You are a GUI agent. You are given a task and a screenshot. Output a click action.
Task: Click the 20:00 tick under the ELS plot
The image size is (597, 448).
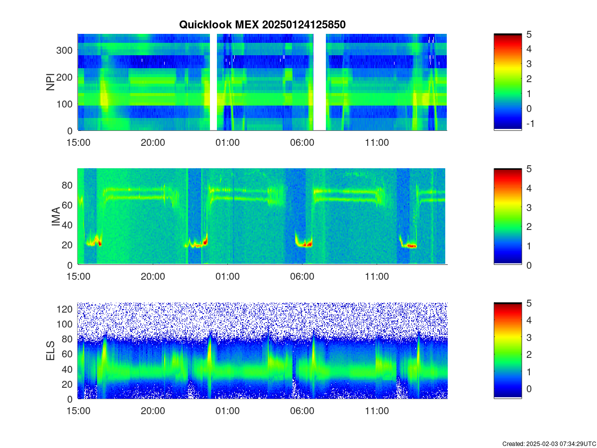pos(153,411)
